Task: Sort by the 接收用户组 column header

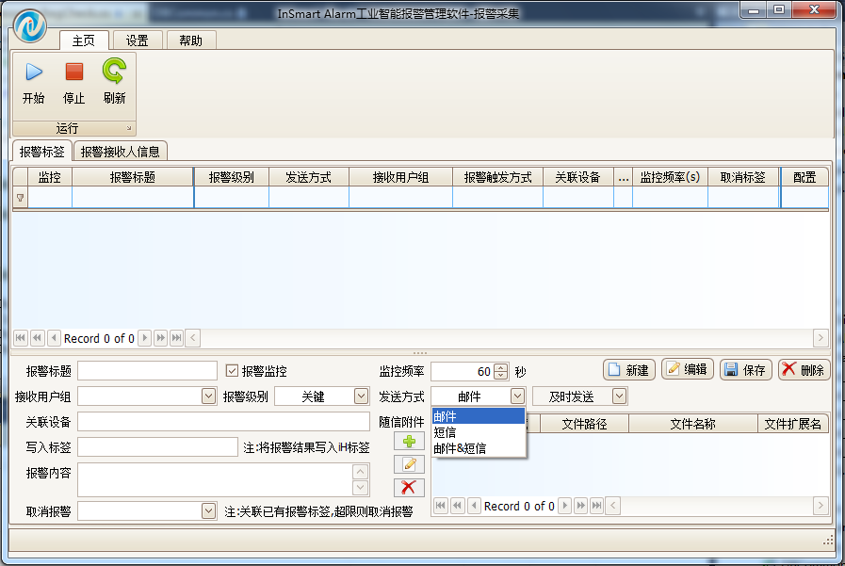Action: 401,177
